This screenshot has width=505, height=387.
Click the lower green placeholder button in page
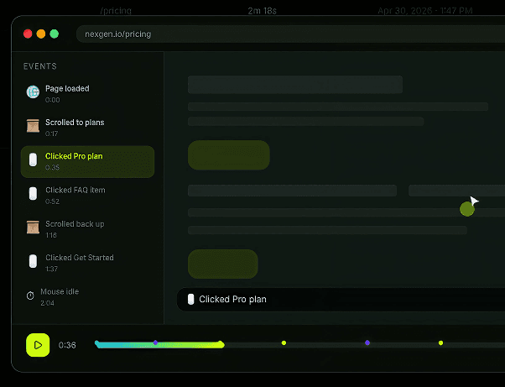(x=223, y=264)
